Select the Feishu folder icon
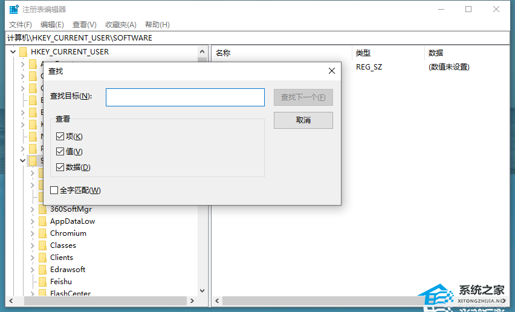This screenshot has width=515, height=312. [43, 282]
